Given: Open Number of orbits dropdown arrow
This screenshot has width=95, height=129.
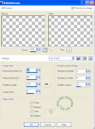Looking at the screenshot, I should pyautogui.click(x=89, y=78).
